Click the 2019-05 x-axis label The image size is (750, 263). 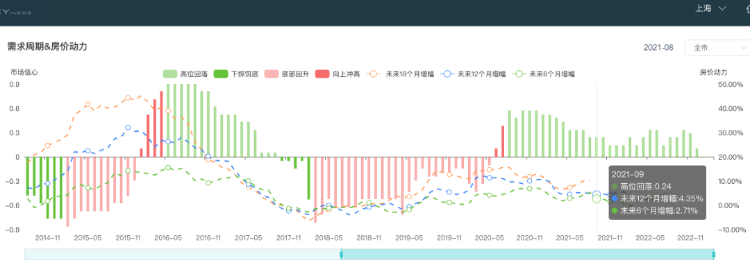pyautogui.click(x=409, y=237)
